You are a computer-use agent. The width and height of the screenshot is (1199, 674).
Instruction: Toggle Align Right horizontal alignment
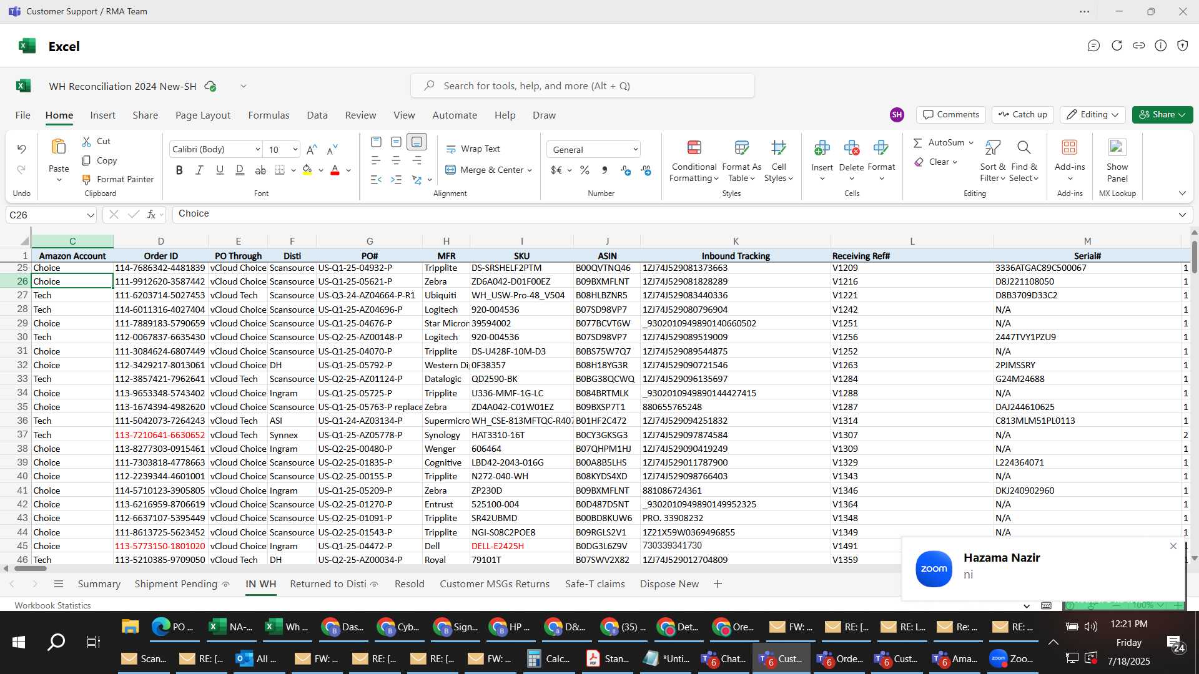(417, 161)
